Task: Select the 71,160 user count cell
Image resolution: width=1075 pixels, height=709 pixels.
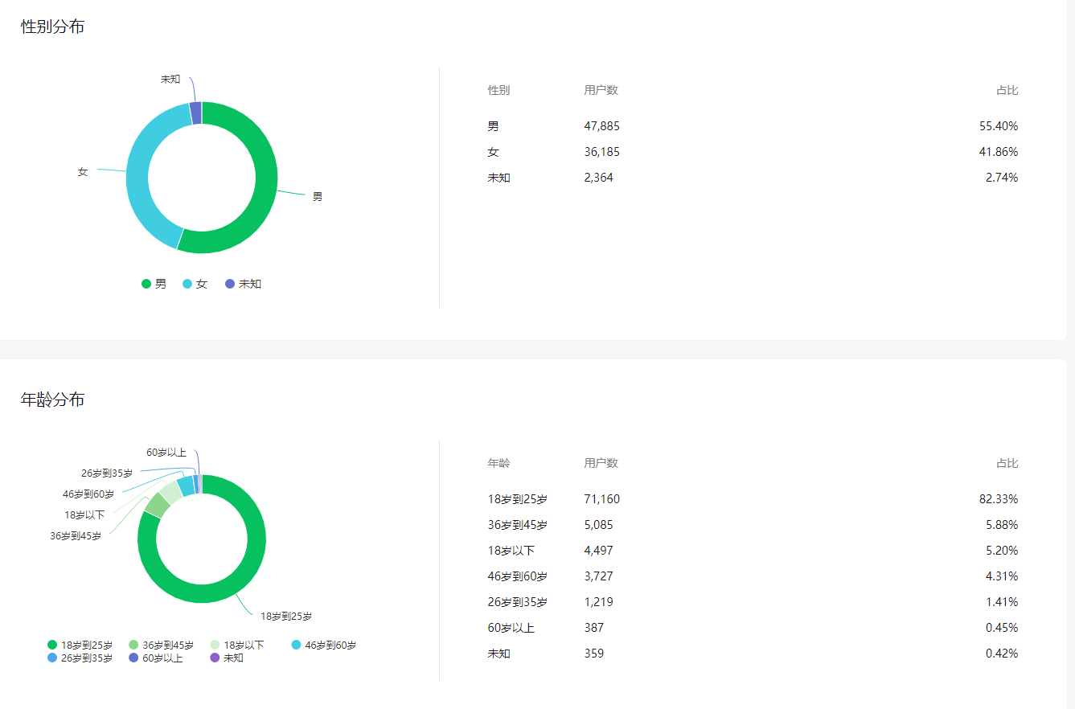Action: tap(601, 499)
